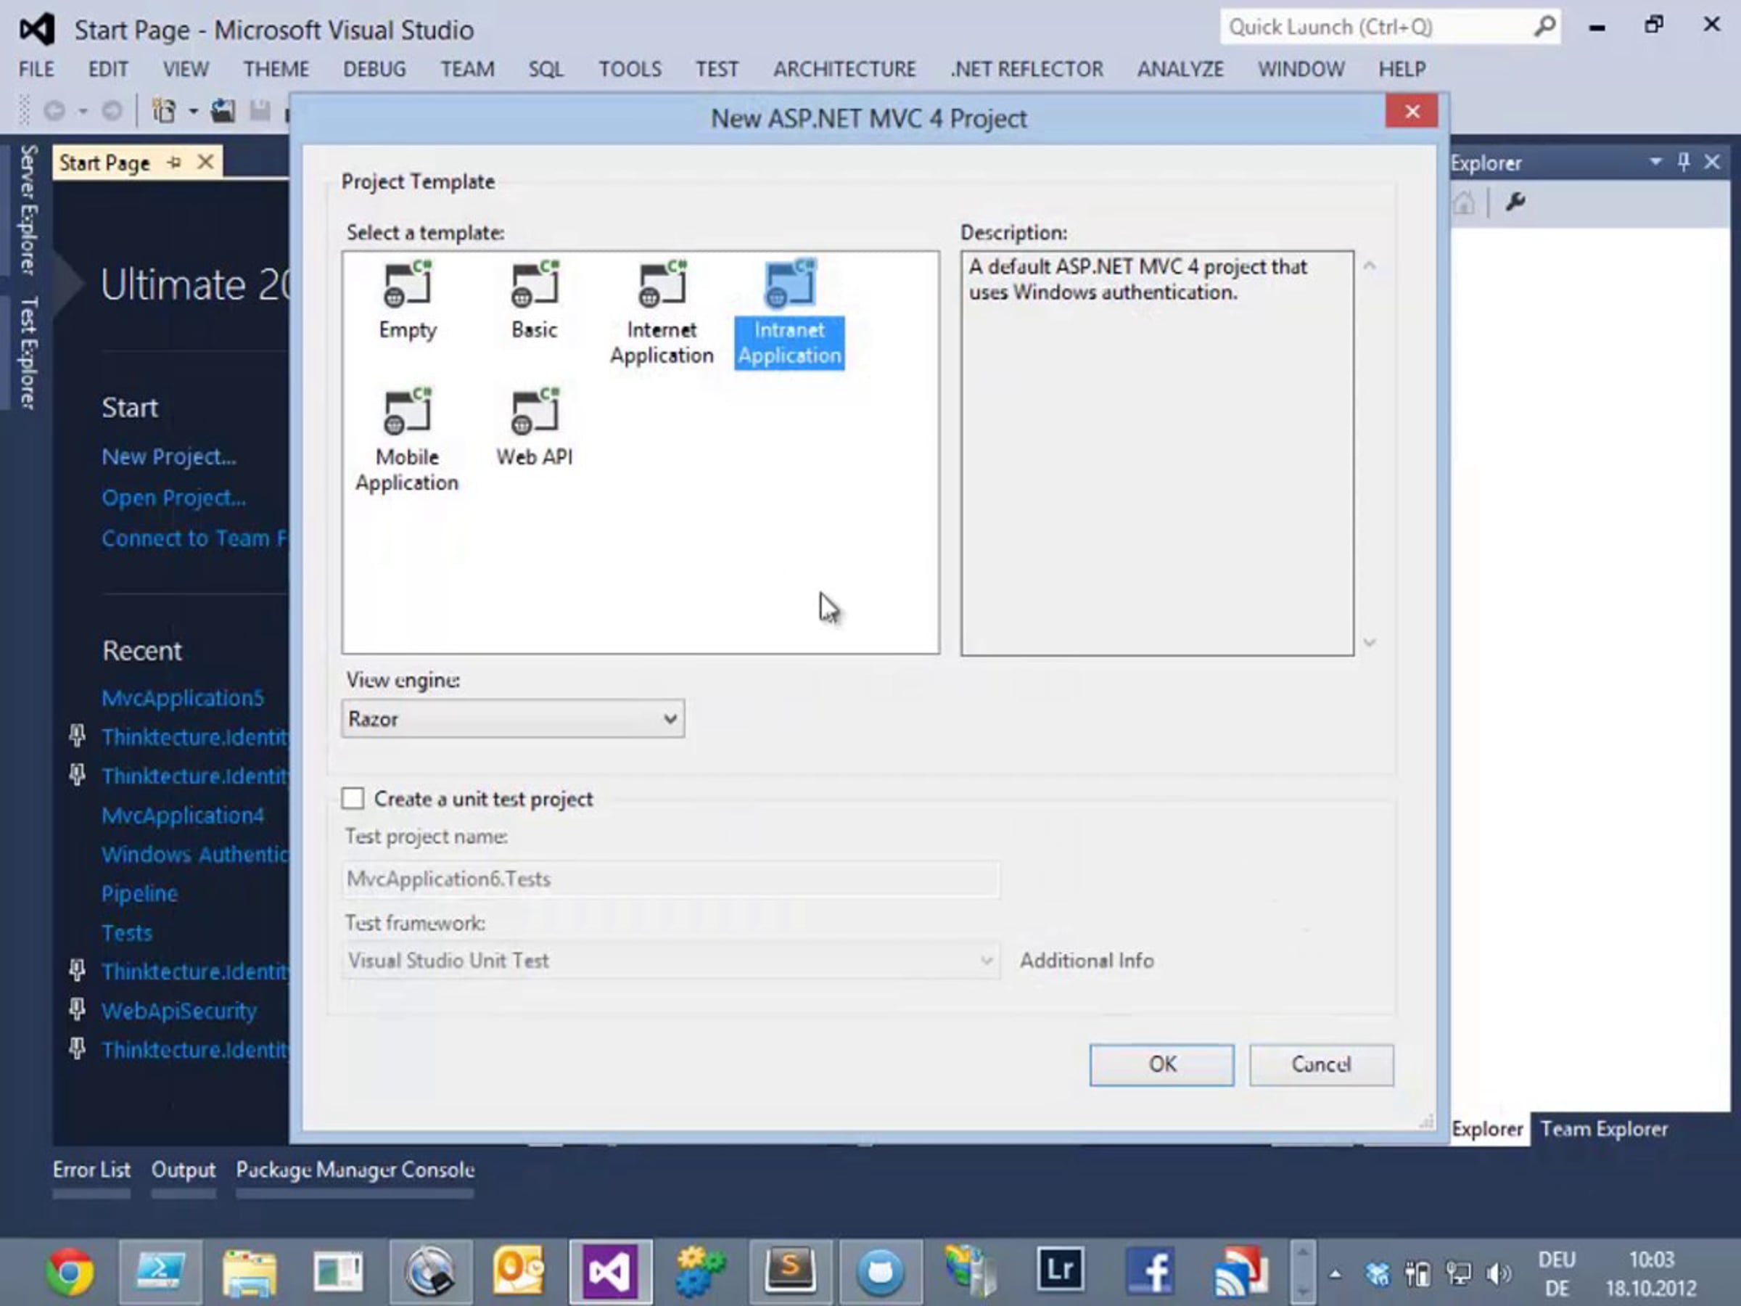Open the TEST menu

(716, 69)
